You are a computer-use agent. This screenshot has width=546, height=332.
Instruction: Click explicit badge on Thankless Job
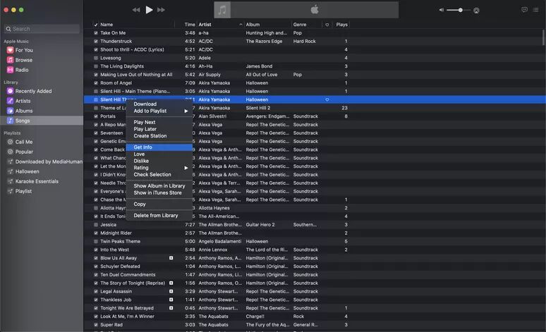(171, 300)
